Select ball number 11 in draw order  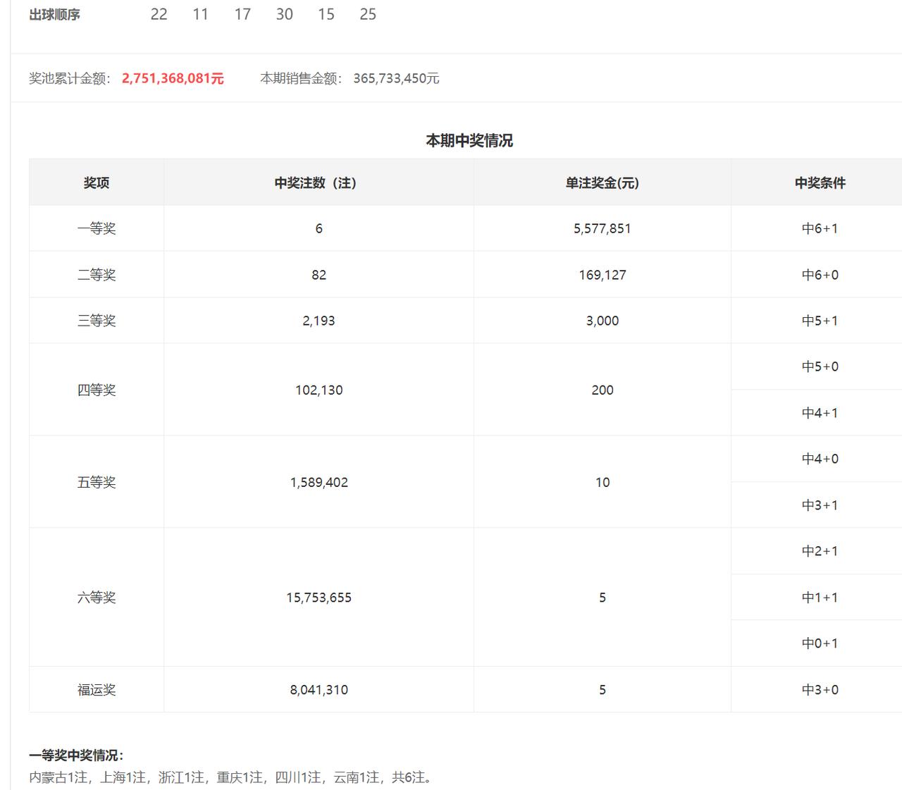[x=201, y=15]
